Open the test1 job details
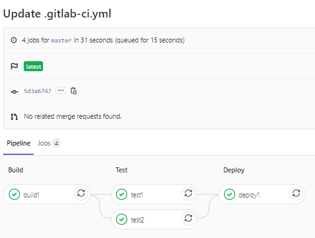The width and height of the screenshot is (315, 238). (137, 195)
